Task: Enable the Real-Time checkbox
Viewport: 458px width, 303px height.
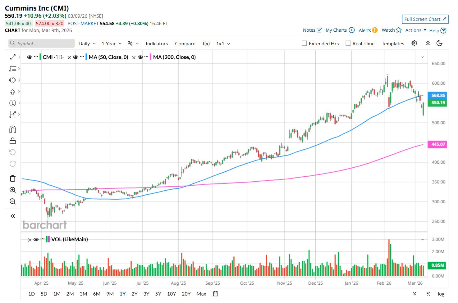Action: coord(348,43)
